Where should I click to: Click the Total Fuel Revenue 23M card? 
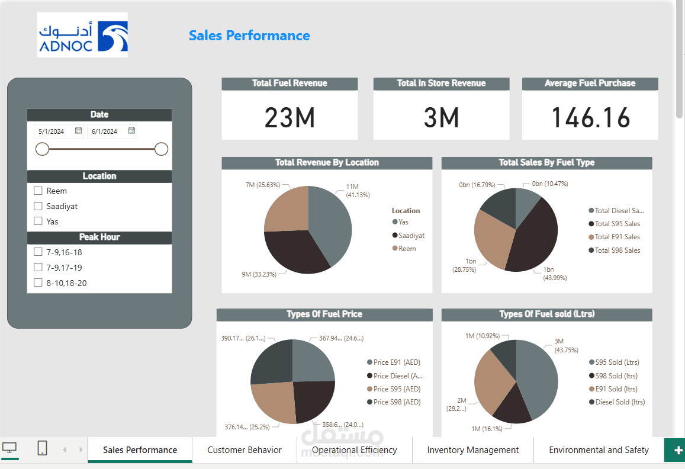click(290, 109)
